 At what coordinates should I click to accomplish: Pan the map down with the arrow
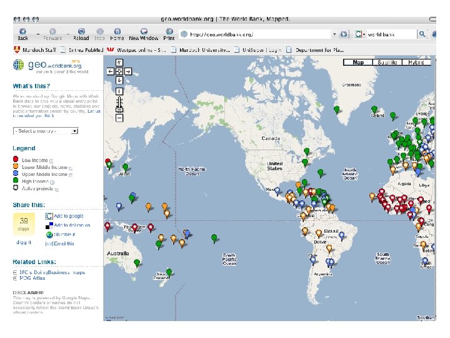(119, 80)
